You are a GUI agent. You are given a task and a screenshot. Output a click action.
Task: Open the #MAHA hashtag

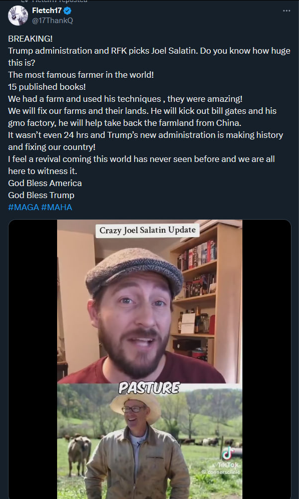point(57,208)
